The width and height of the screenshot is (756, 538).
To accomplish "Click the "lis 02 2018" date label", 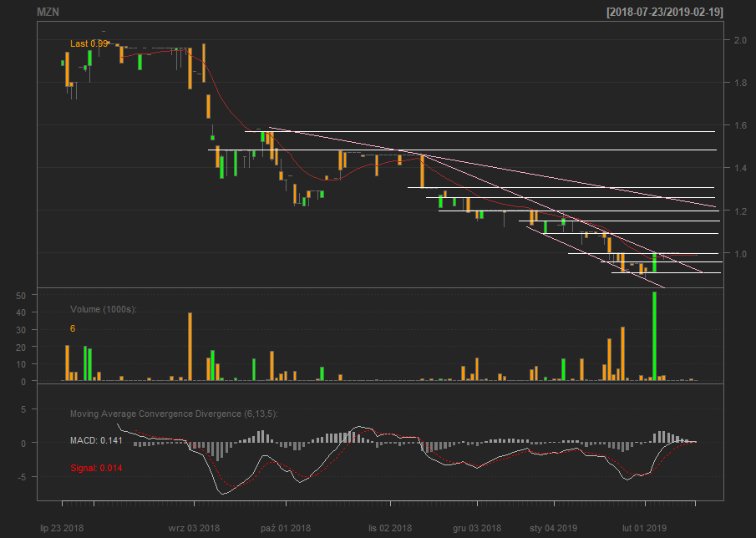I will [x=389, y=528].
